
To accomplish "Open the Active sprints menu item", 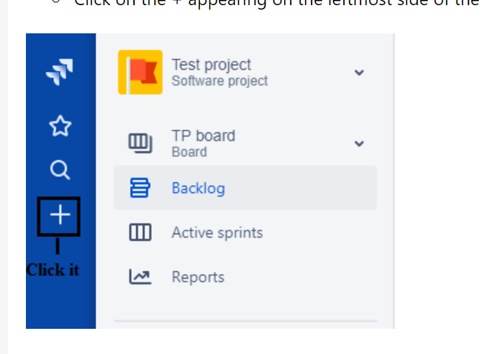I will (217, 233).
